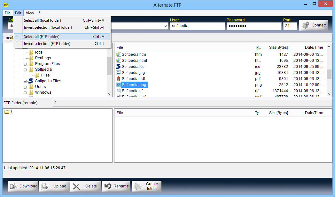Click the Softpedia Files S icon

point(31,81)
